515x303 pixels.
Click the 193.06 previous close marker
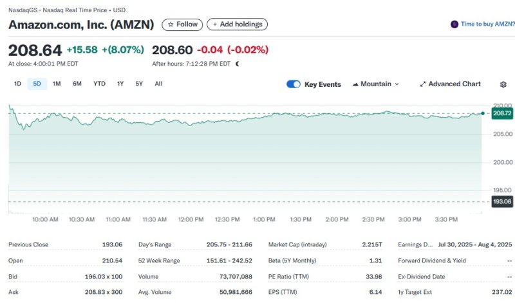click(x=501, y=201)
